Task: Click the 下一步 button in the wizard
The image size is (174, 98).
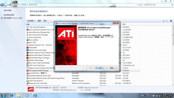Action: tap(100, 68)
